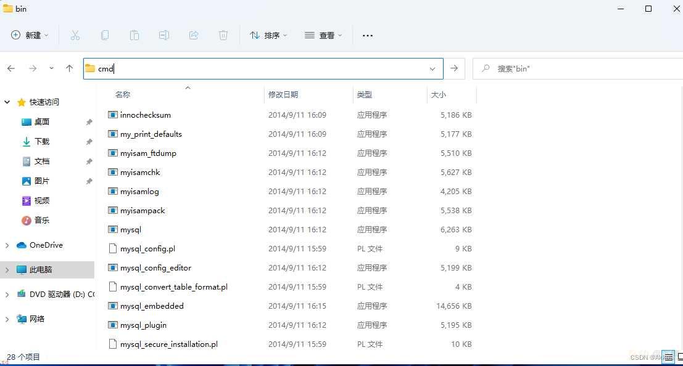The image size is (683, 366).
Task: Select Desktop (桌面) in sidebar
Action: coord(42,122)
